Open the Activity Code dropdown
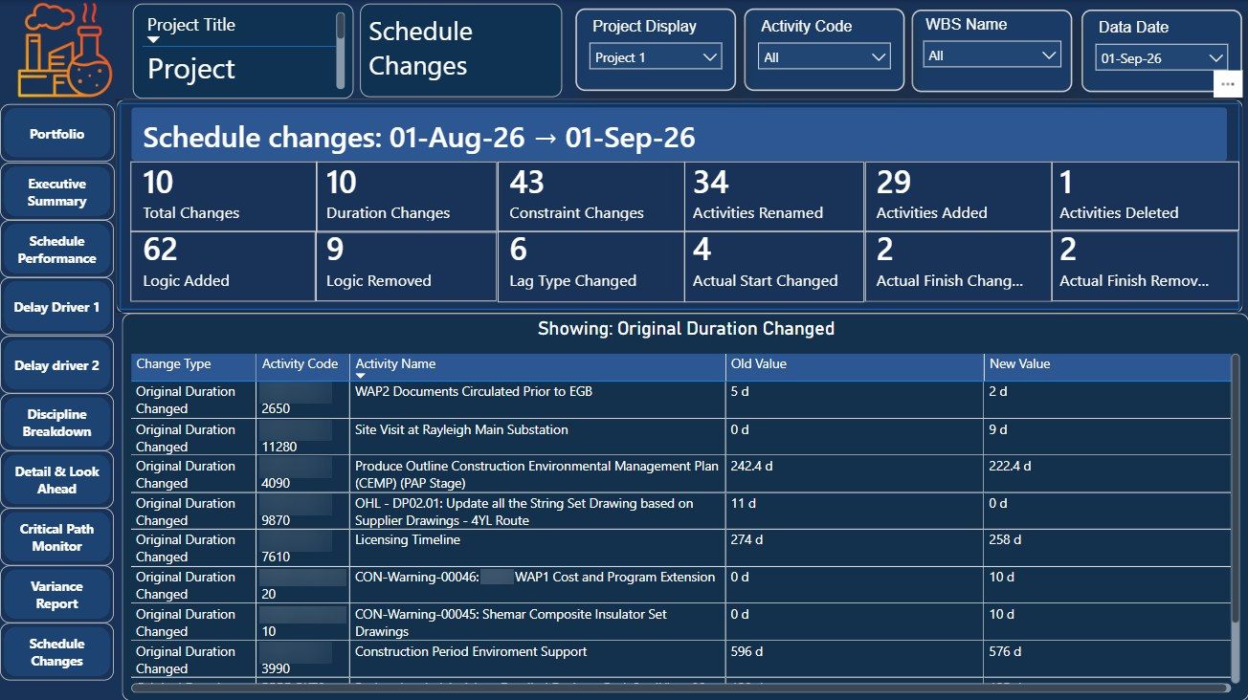 tap(825, 57)
